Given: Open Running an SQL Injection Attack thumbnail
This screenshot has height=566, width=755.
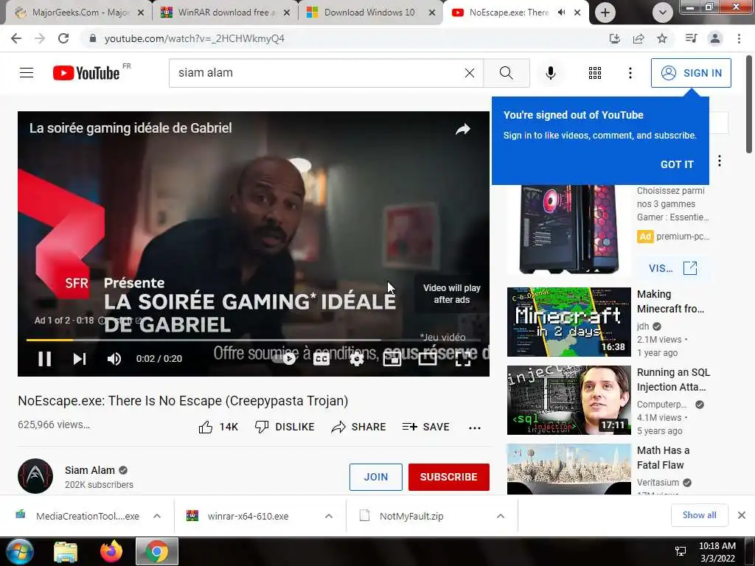Looking at the screenshot, I should 568,400.
